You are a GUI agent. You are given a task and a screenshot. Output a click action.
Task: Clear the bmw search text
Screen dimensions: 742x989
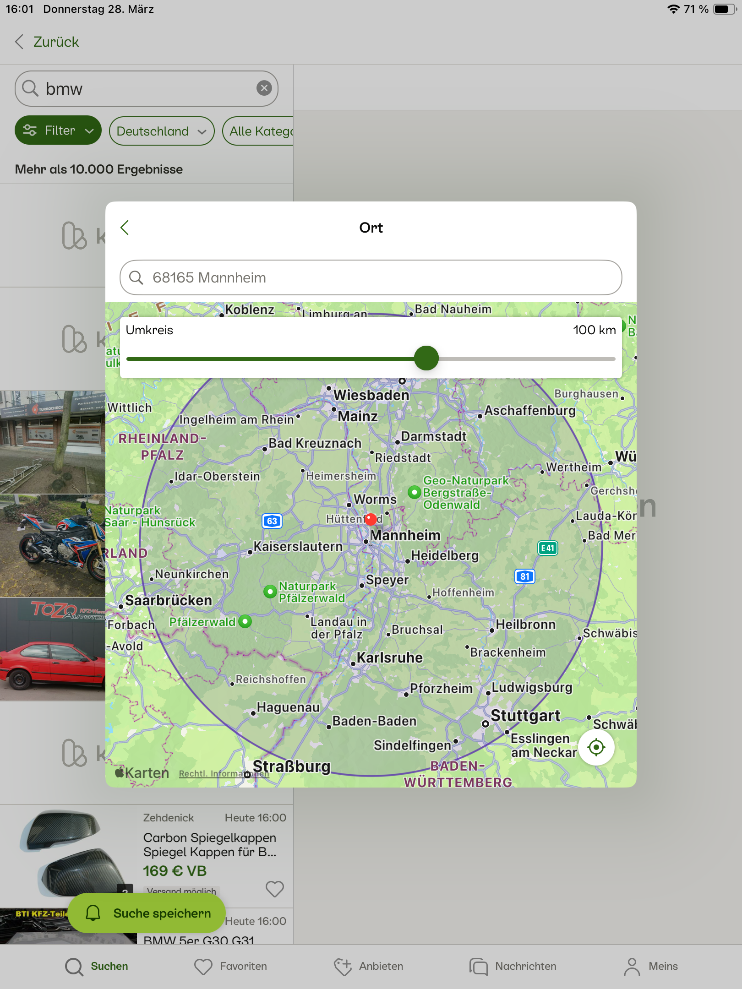264,88
